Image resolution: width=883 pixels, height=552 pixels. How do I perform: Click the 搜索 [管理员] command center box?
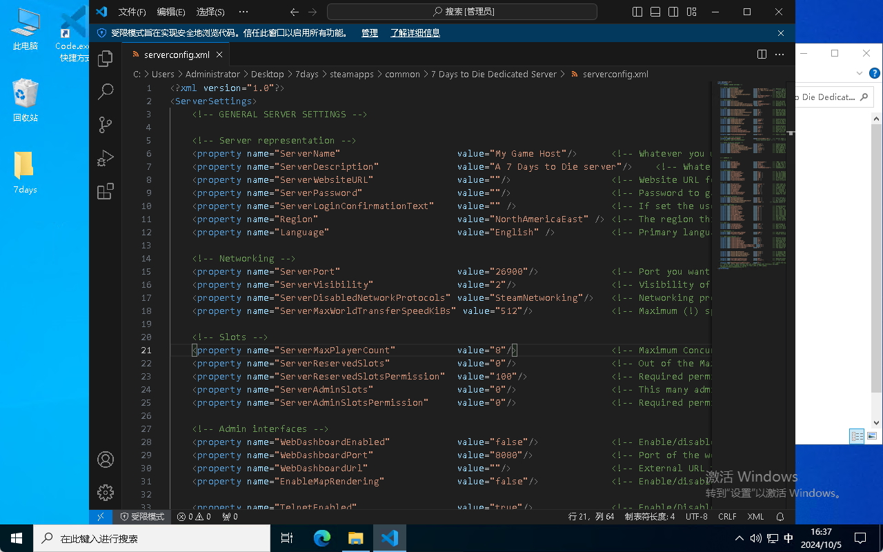coord(462,12)
